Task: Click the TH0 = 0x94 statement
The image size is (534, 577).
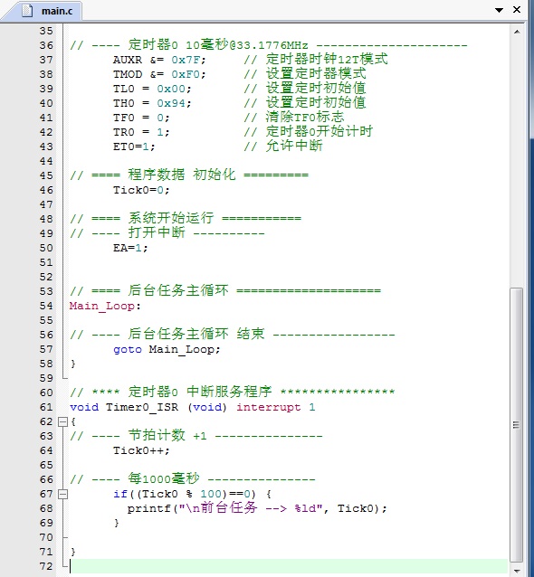Action: coord(152,103)
